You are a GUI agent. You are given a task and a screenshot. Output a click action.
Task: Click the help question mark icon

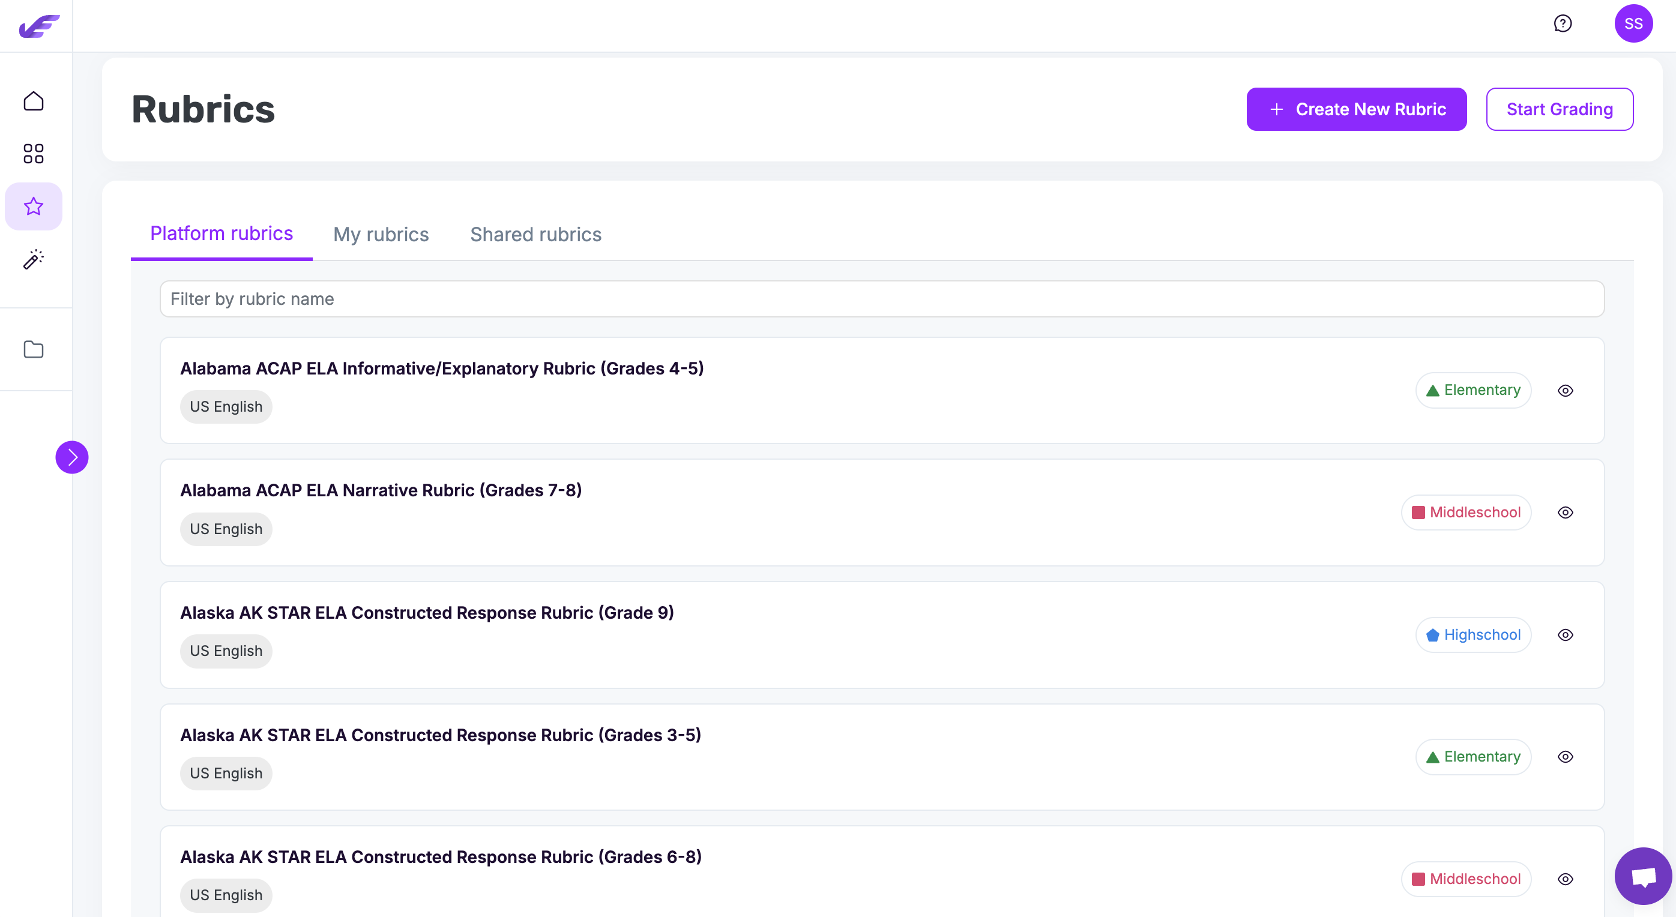coord(1562,23)
